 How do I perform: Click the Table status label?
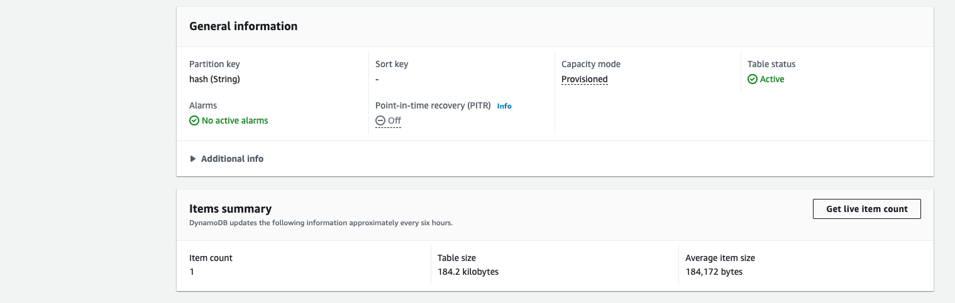click(771, 64)
